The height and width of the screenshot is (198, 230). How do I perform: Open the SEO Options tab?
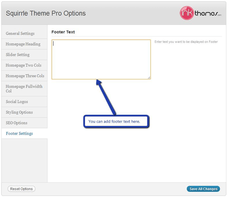coord(24,123)
